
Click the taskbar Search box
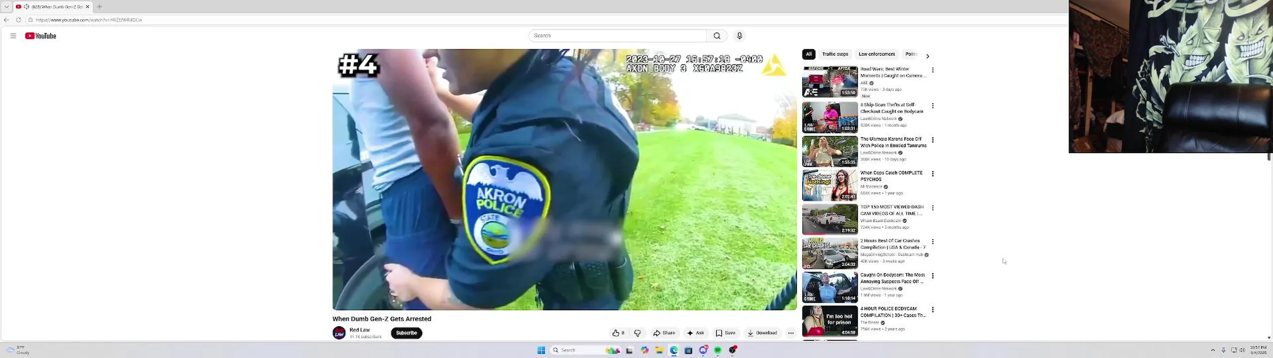click(x=586, y=351)
